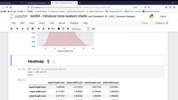Open the Firefox account icon

tap(174, 7)
